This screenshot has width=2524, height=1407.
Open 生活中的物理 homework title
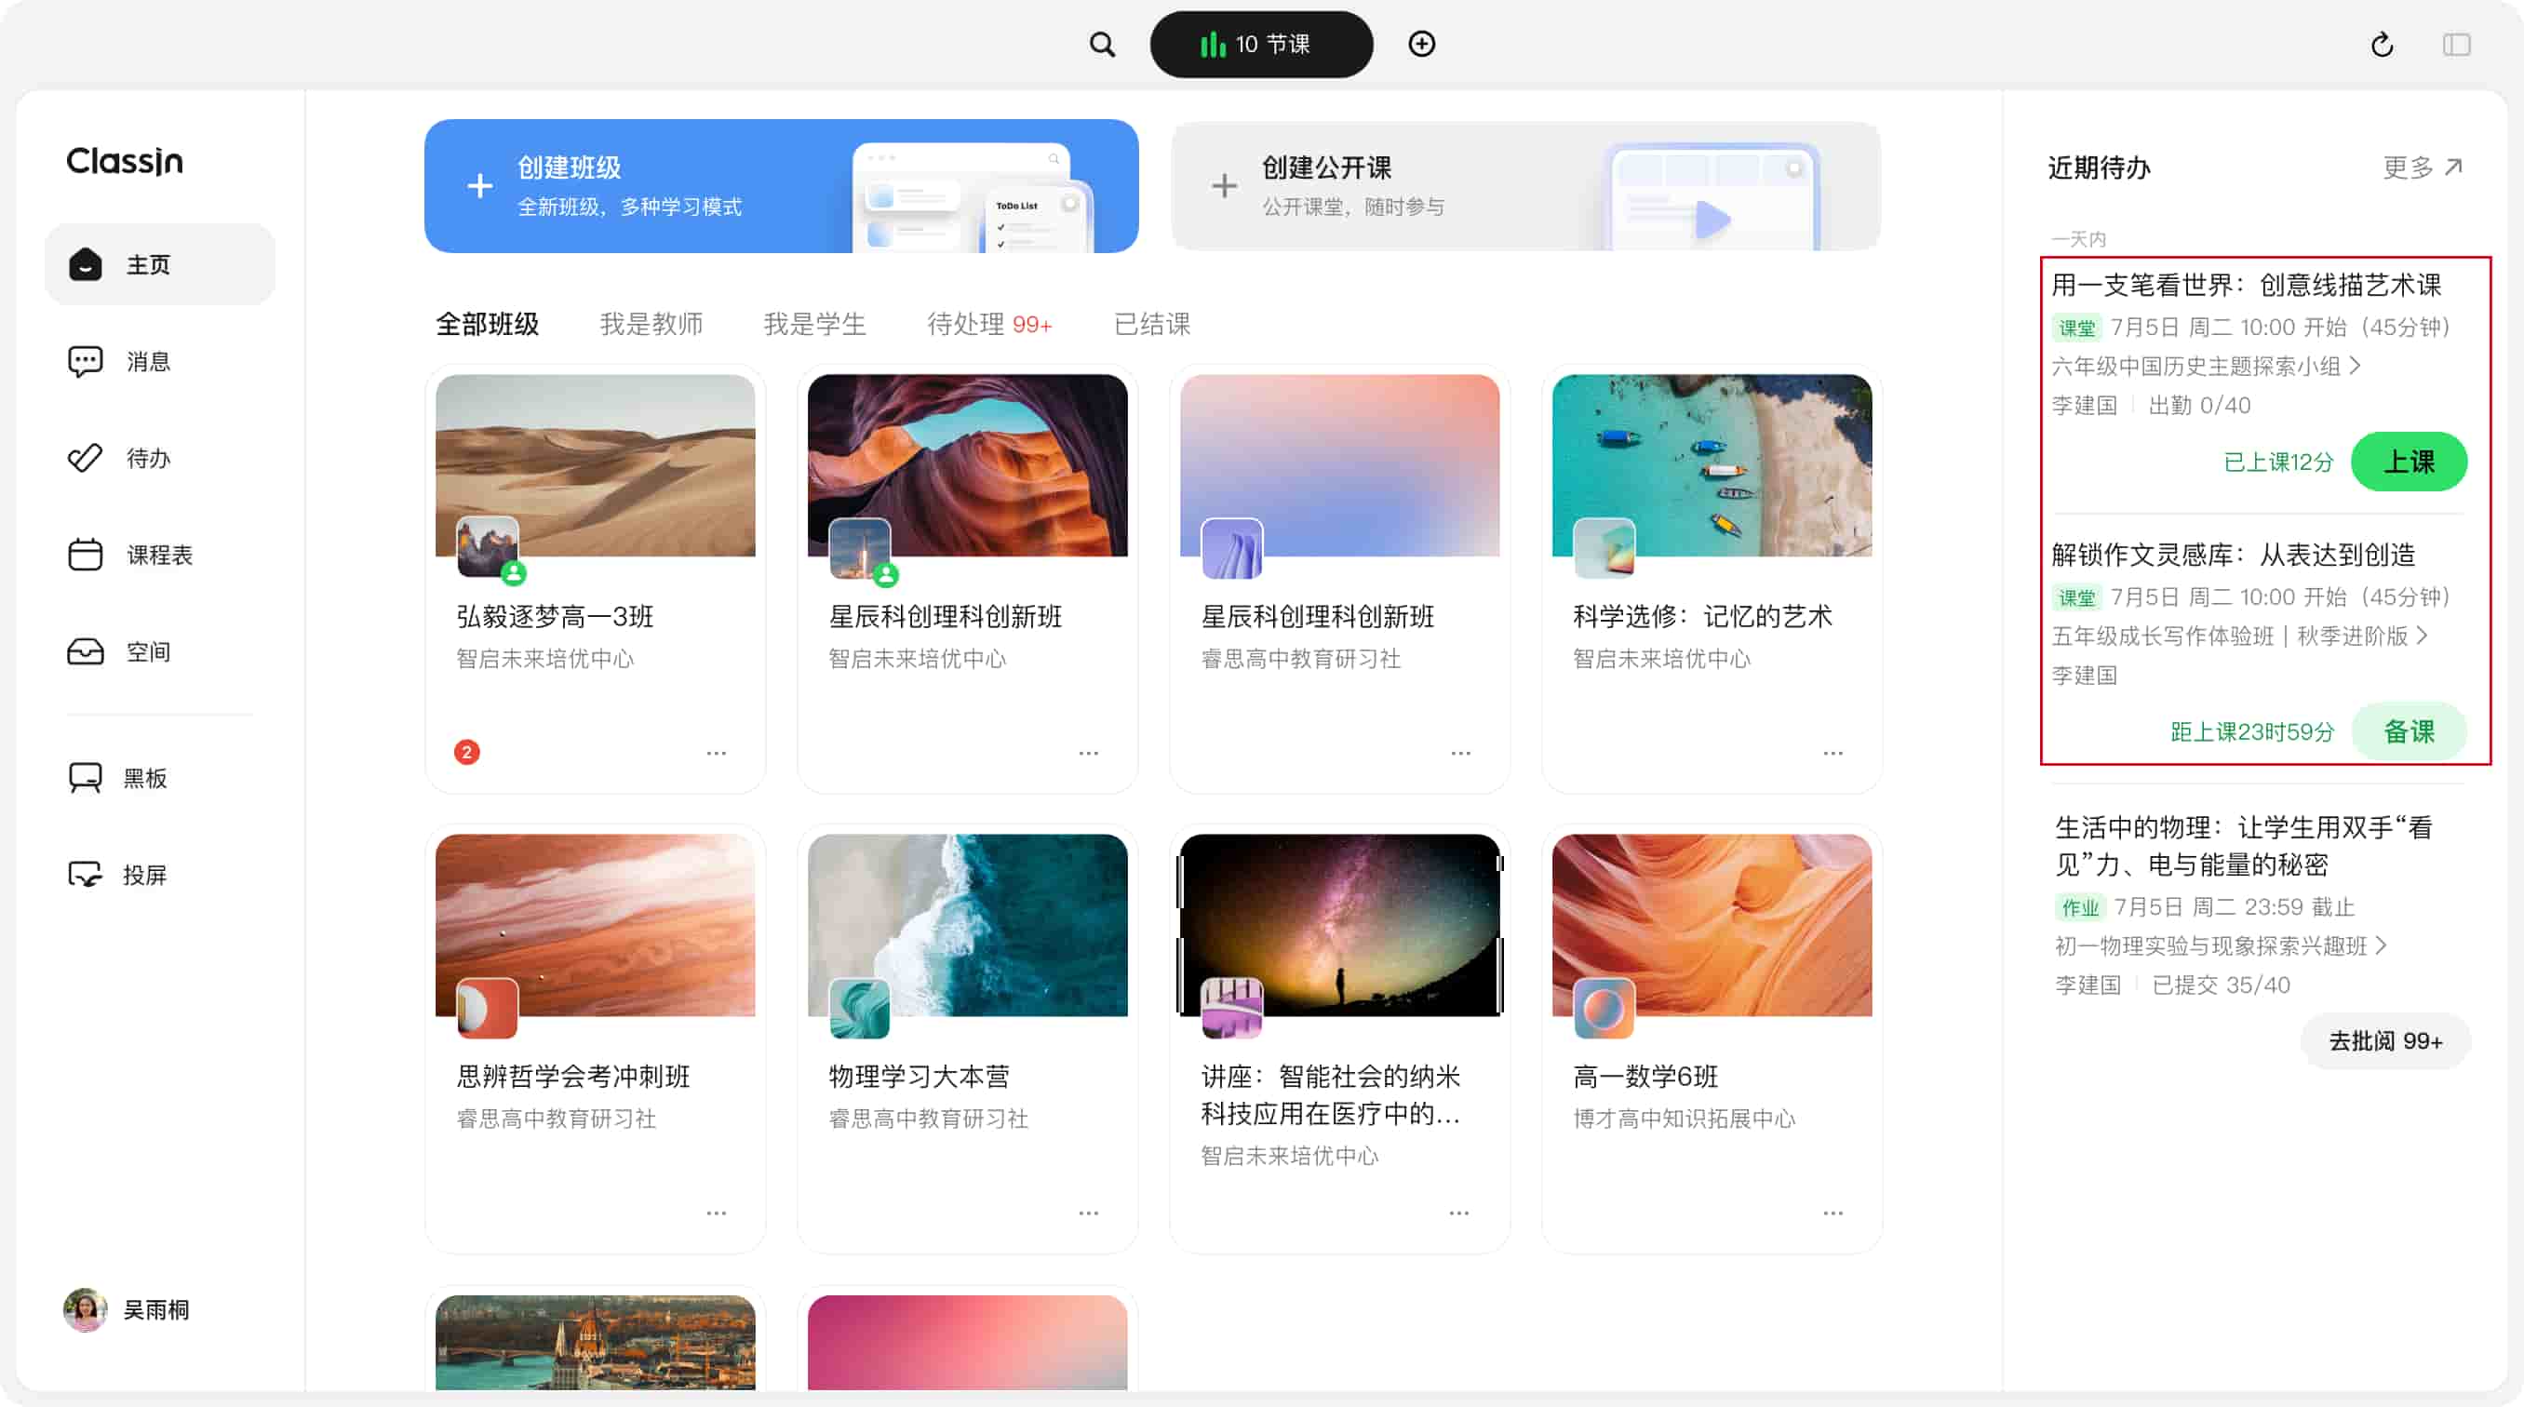(x=2244, y=846)
